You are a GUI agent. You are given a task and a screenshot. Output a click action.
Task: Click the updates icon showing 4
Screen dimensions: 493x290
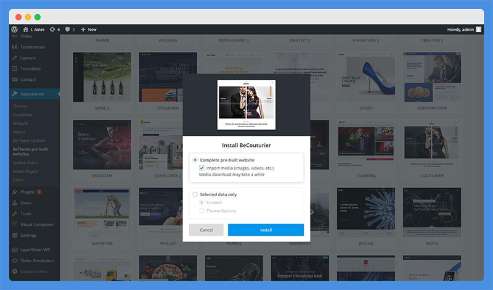point(52,29)
